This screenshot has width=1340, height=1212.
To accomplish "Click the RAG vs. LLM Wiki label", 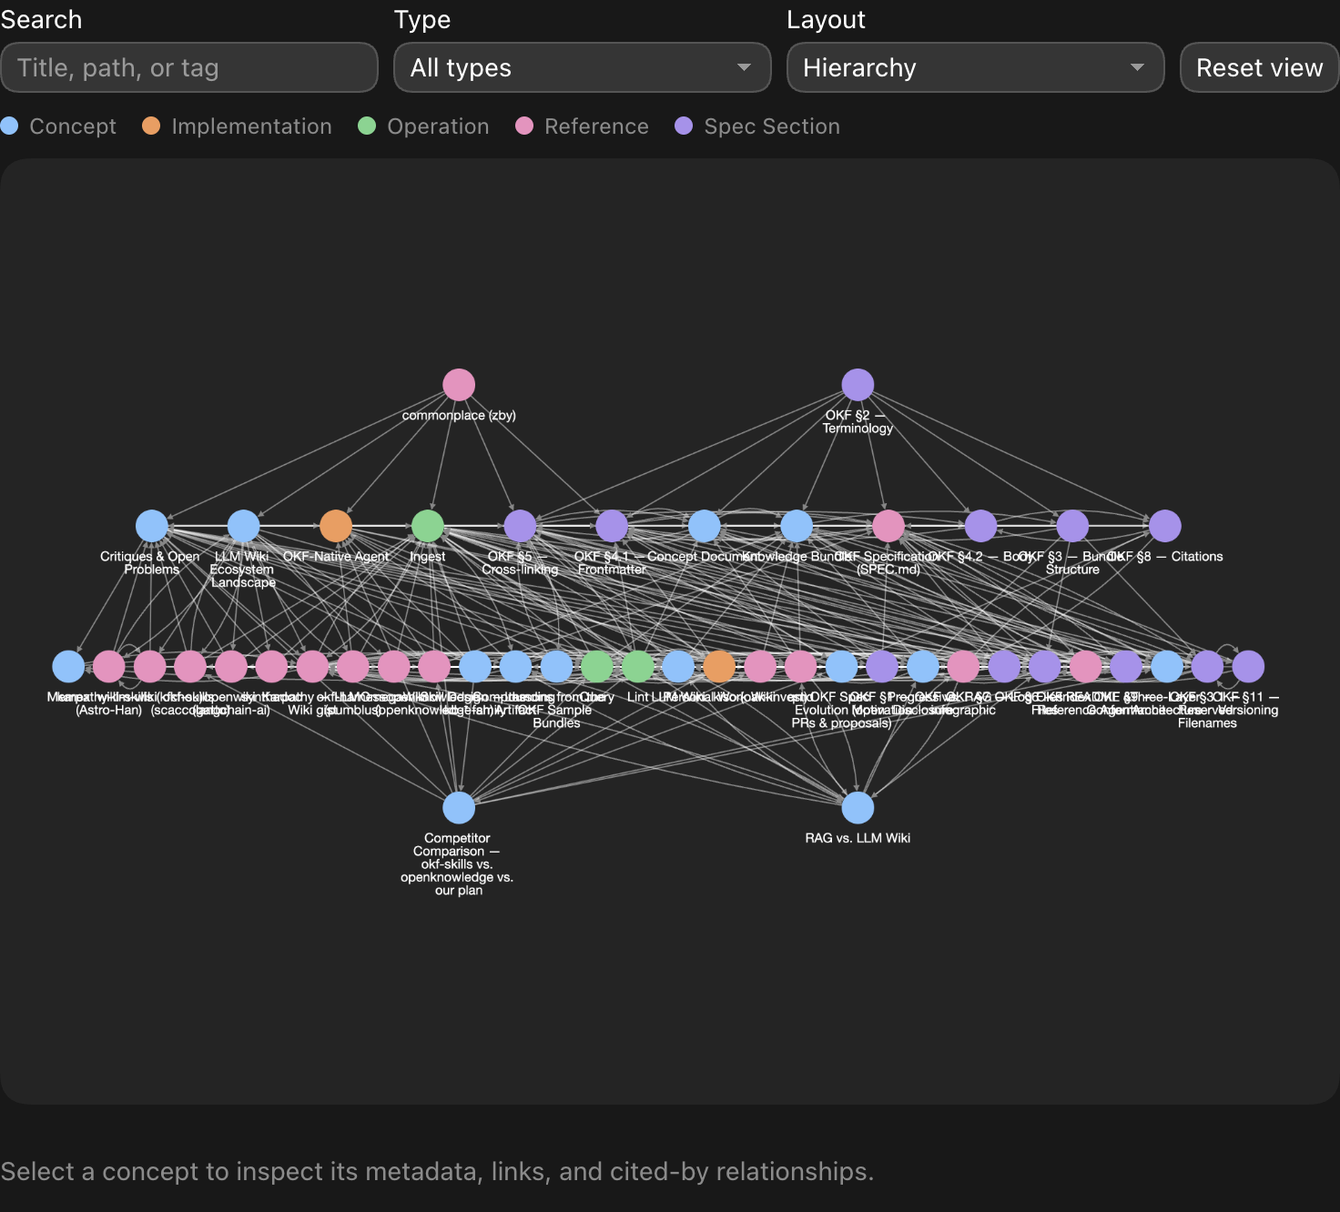I will (858, 839).
